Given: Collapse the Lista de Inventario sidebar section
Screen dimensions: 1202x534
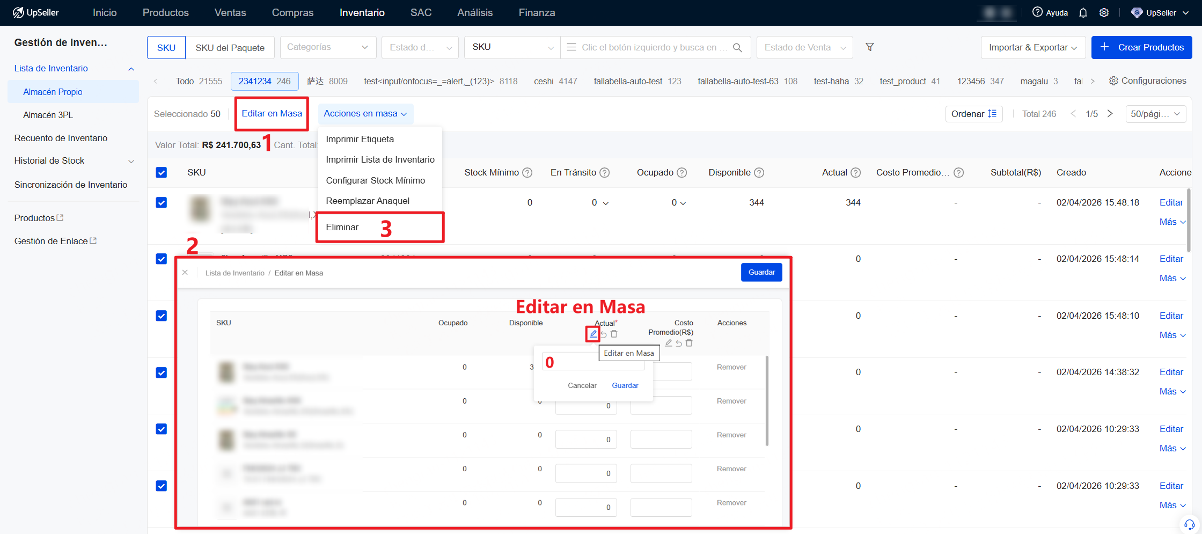Looking at the screenshot, I should point(131,69).
